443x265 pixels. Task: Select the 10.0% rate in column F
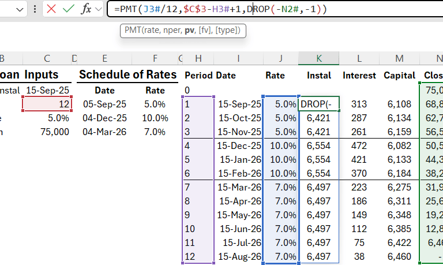155,118
